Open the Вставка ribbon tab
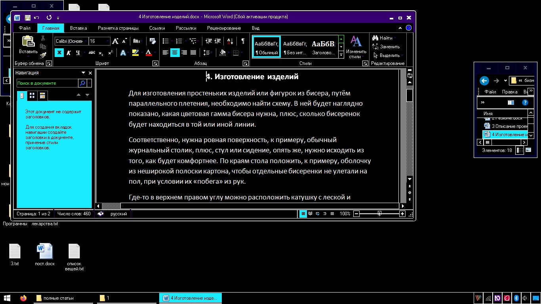Screen dimensions: 541x304 pyautogui.click(x=78, y=28)
